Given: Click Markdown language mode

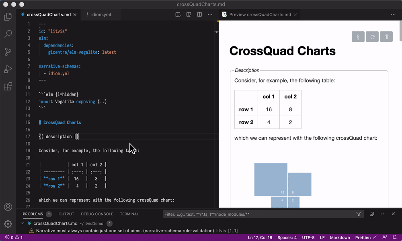Looking at the screenshot, I should tap(340, 237).
